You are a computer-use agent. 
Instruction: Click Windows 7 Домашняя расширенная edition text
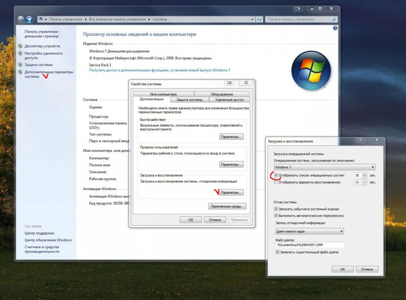[119, 51]
